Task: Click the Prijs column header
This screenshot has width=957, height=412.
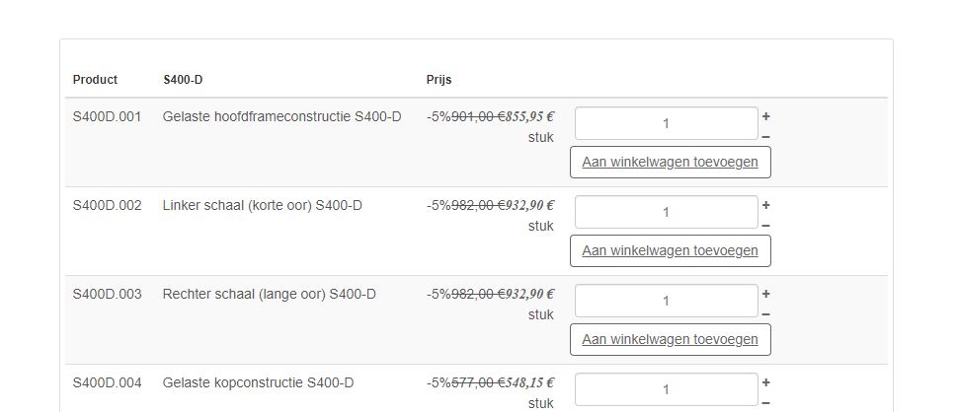Action: pos(439,80)
